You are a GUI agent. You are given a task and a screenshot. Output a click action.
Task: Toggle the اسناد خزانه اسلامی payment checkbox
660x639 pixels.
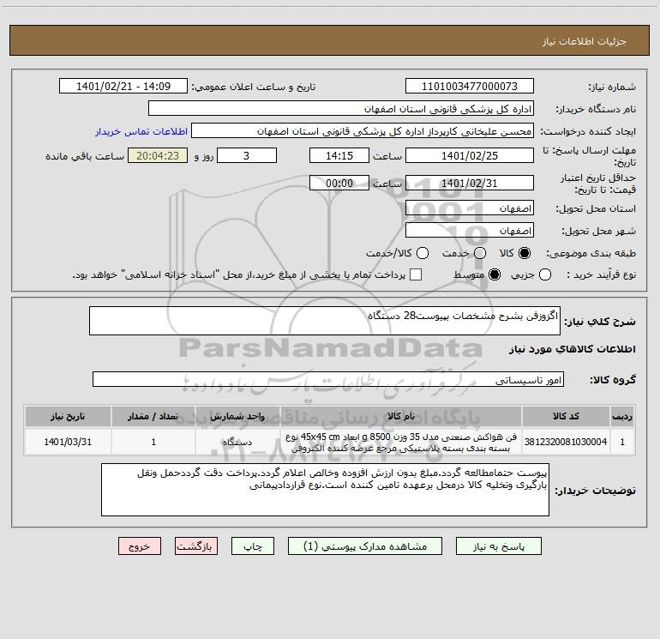(416, 274)
